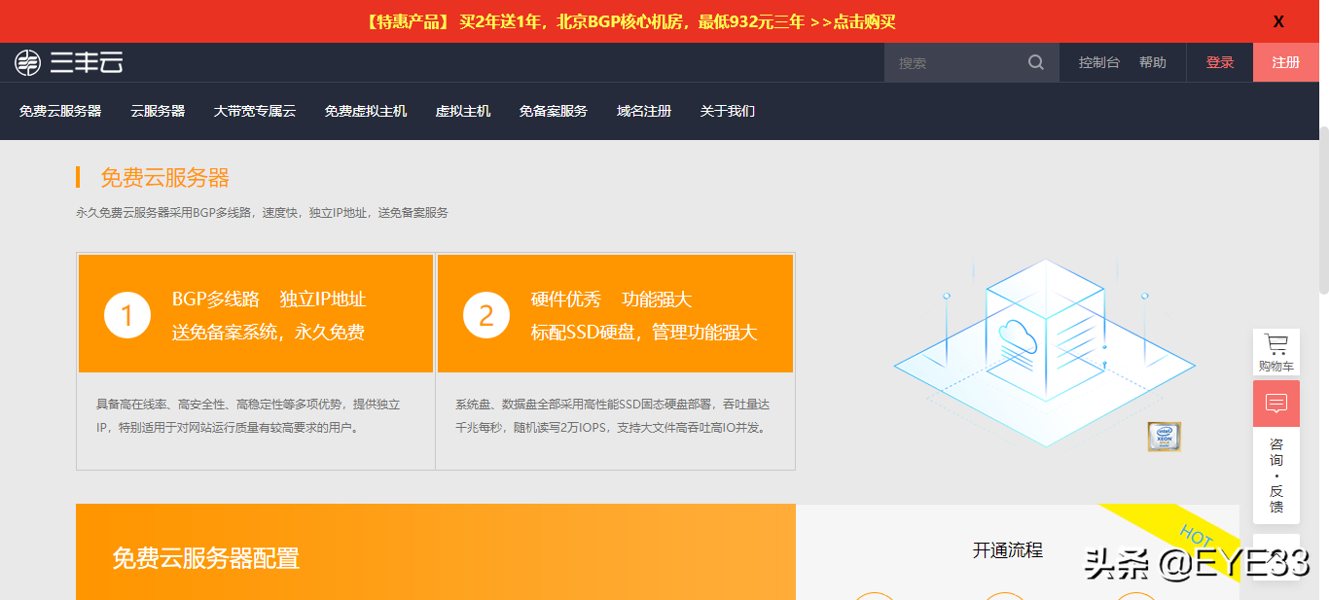Click the 注册 register button
This screenshot has width=1329, height=600.
coord(1286,62)
